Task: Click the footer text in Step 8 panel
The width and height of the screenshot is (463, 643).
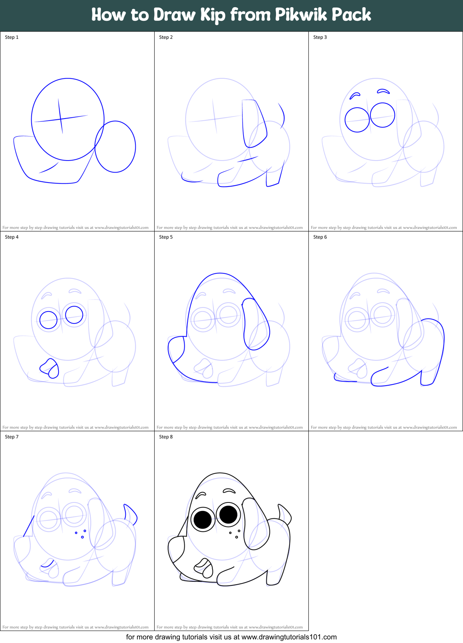Action: pyautogui.click(x=229, y=627)
